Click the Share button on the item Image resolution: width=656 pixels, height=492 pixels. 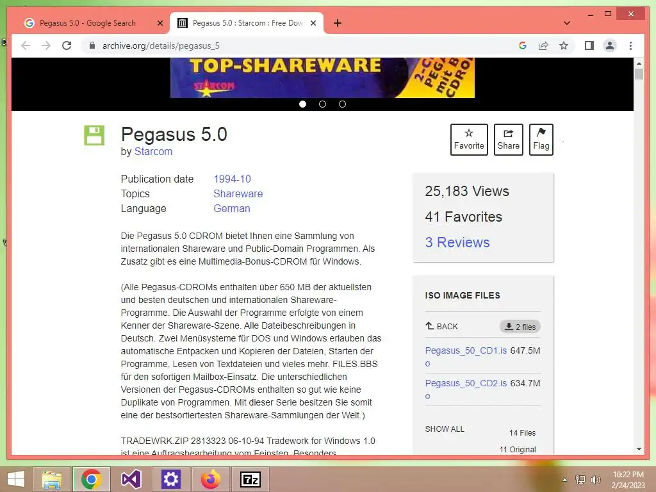pyautogui.click(x=508, y=139)
